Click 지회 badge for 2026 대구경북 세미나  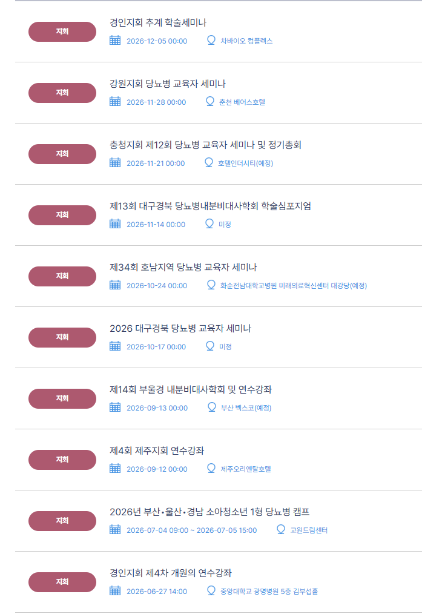pos(62,337)
